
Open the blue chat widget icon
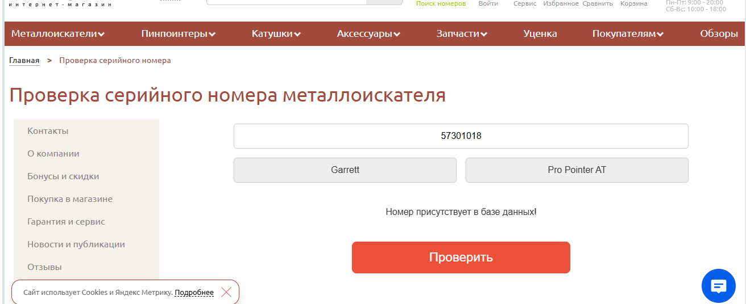coord(719,286)
